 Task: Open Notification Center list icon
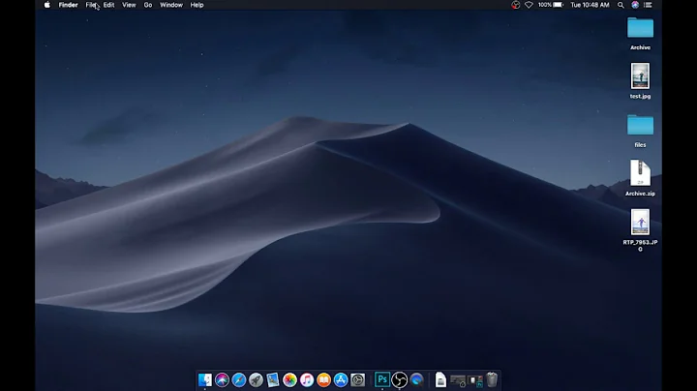pyautogui.click(x=648, y=5)
